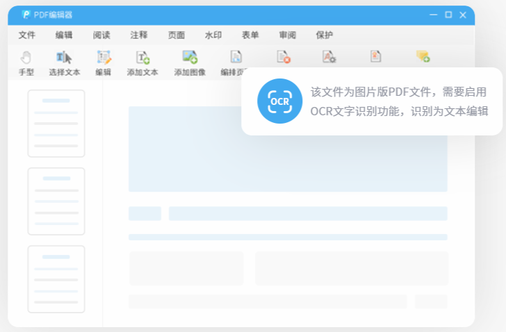The image size is (506, 332).
Task: Click the PDF编辑器 window title text
Action: pyautogui.click(x=53, y=15)
